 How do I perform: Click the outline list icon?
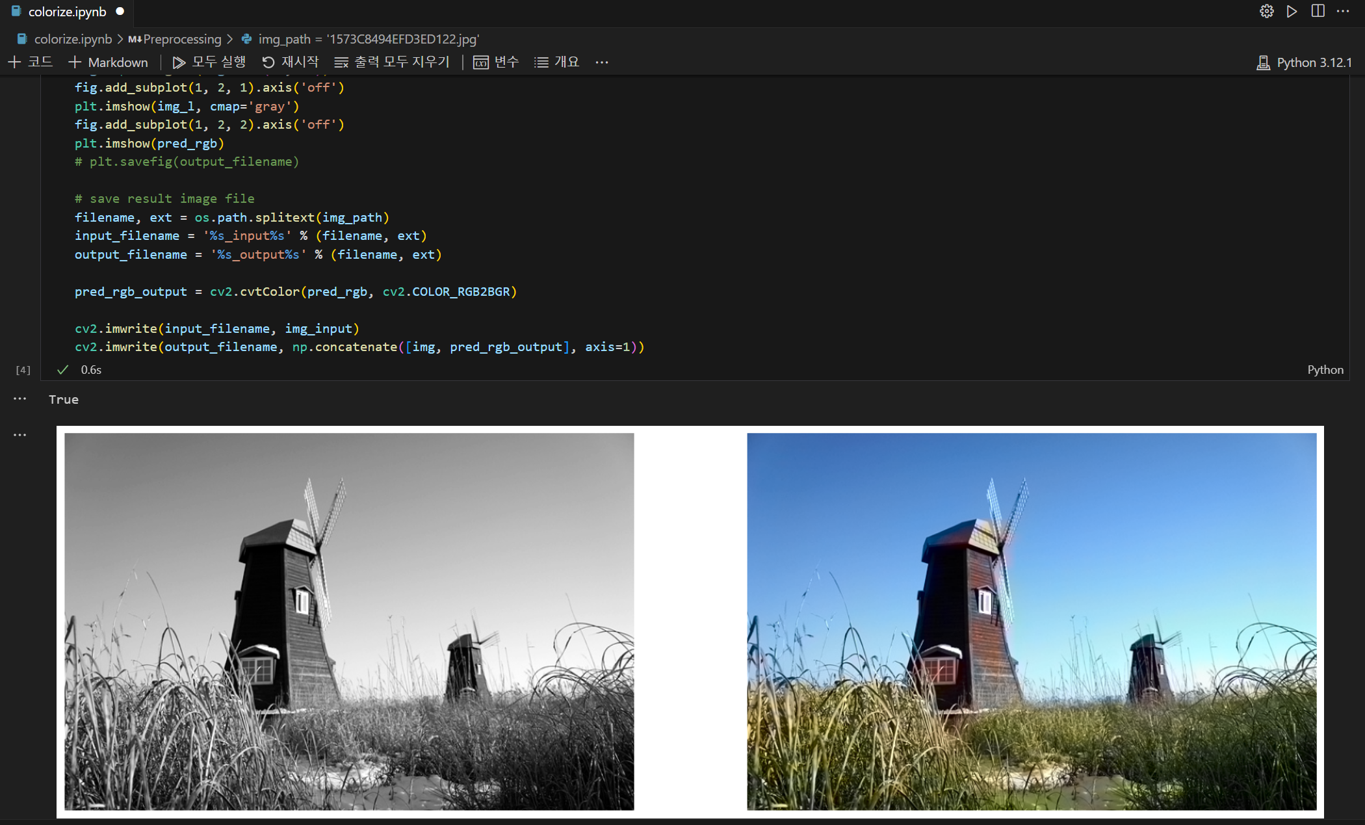pos(541,62)
